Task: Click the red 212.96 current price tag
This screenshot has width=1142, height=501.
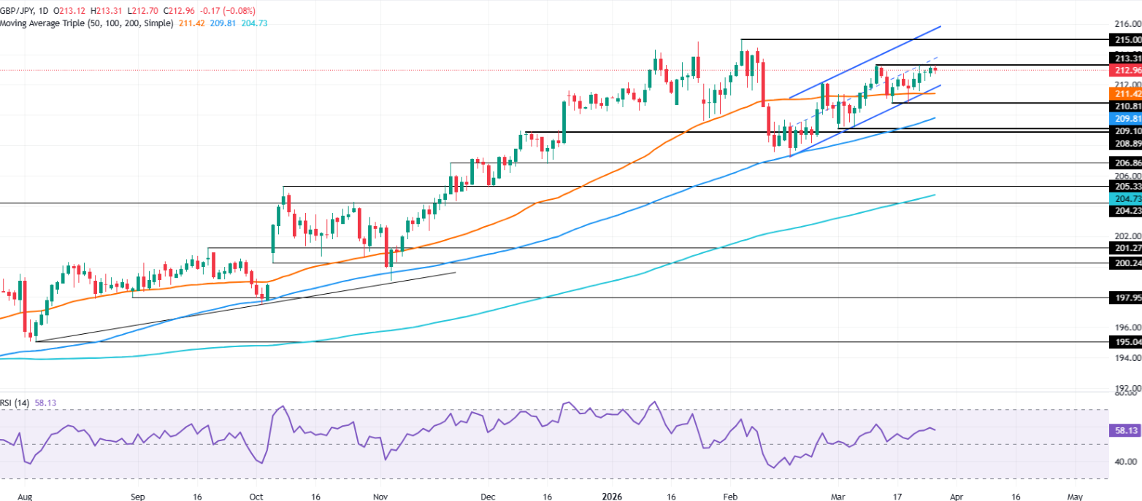Action: click(x=1124, y=71)
